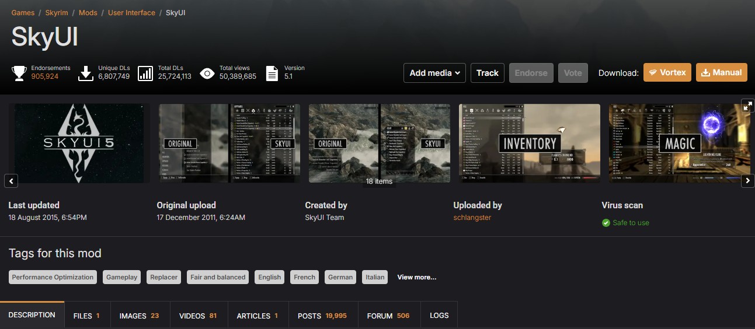Click the total downloads bar chart icon
This screenshot has width=755, height=329.
pos(145,73)
